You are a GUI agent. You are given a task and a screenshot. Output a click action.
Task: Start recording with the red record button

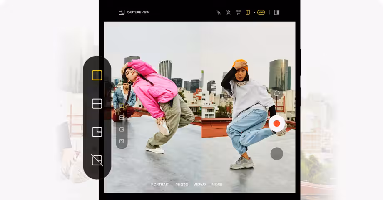pyautogui.click(x=276, y=123)
